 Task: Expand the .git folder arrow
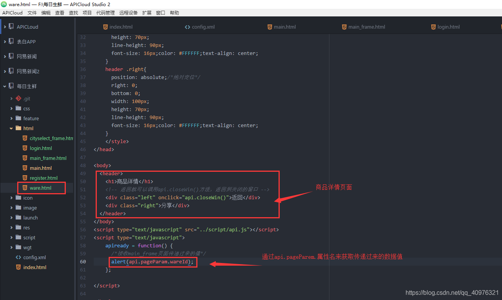[11, 98]
